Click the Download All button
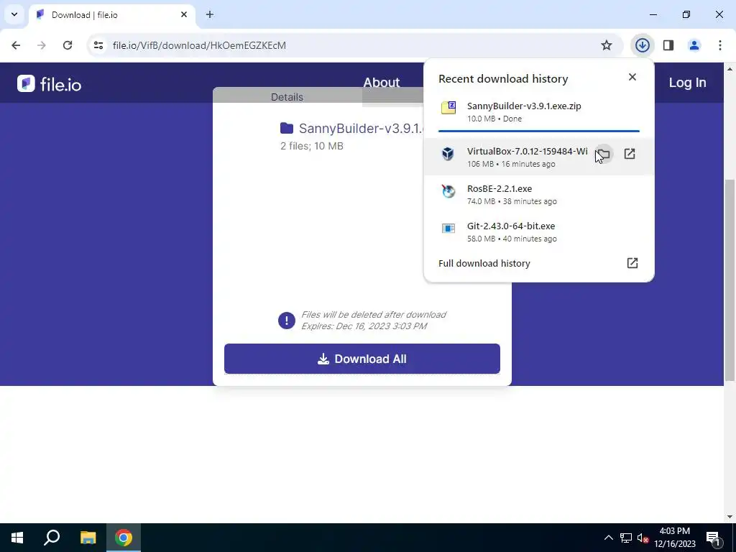The image size is (736, 552). [x=362, y=359]
